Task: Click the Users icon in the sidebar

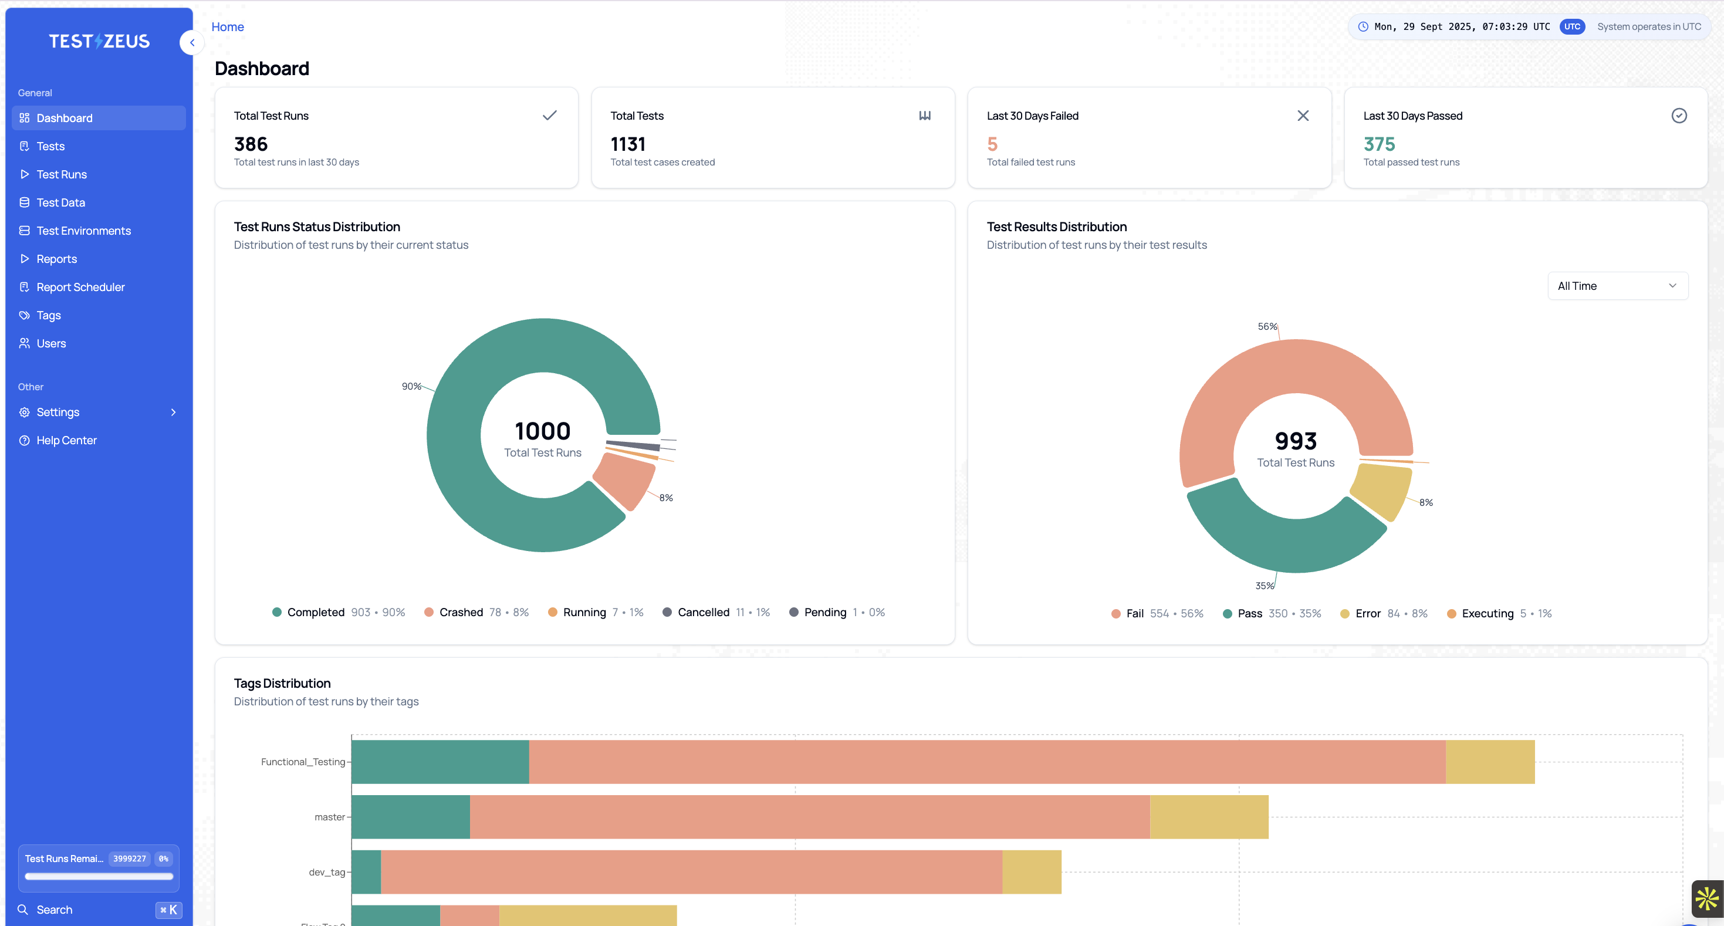Action: point(24,343)
